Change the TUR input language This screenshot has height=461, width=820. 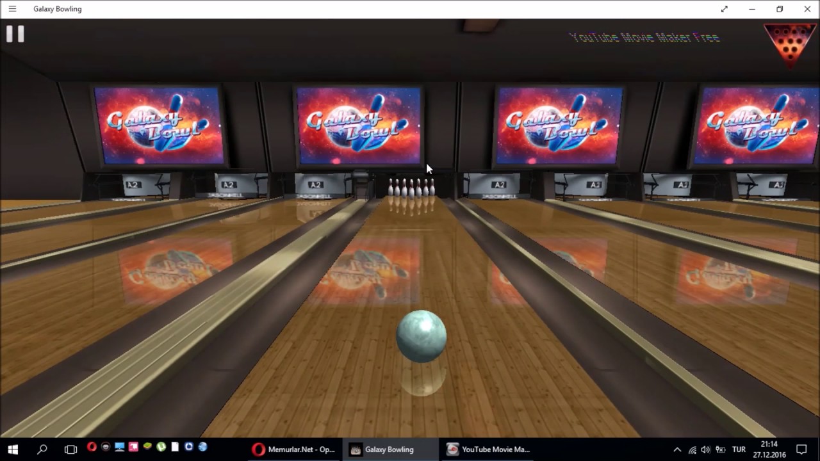click(739, 449)
